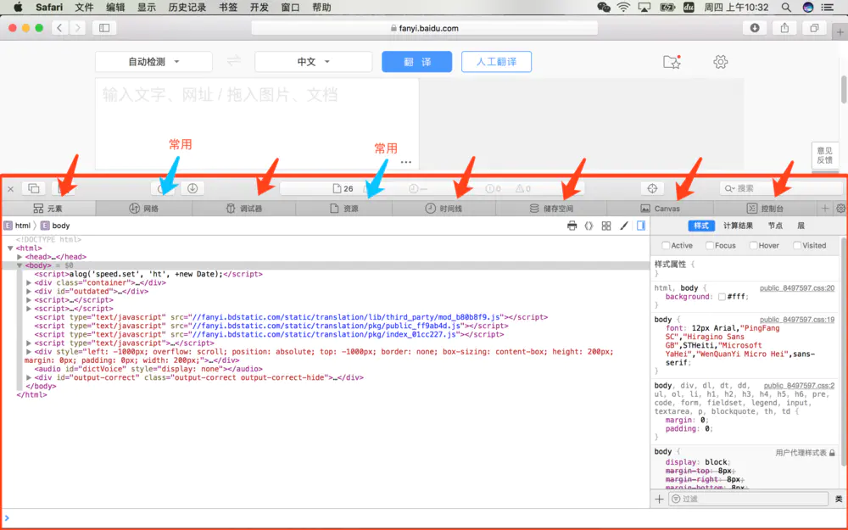Screen dimensions: 848x530
Task: Expand the hidden scroll style div node
Action: (29, 352)
